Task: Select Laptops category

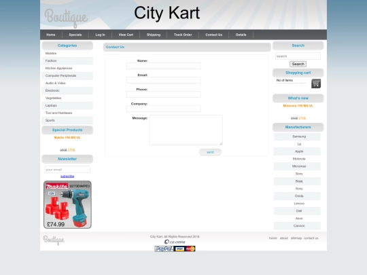Action: [67, 105]
